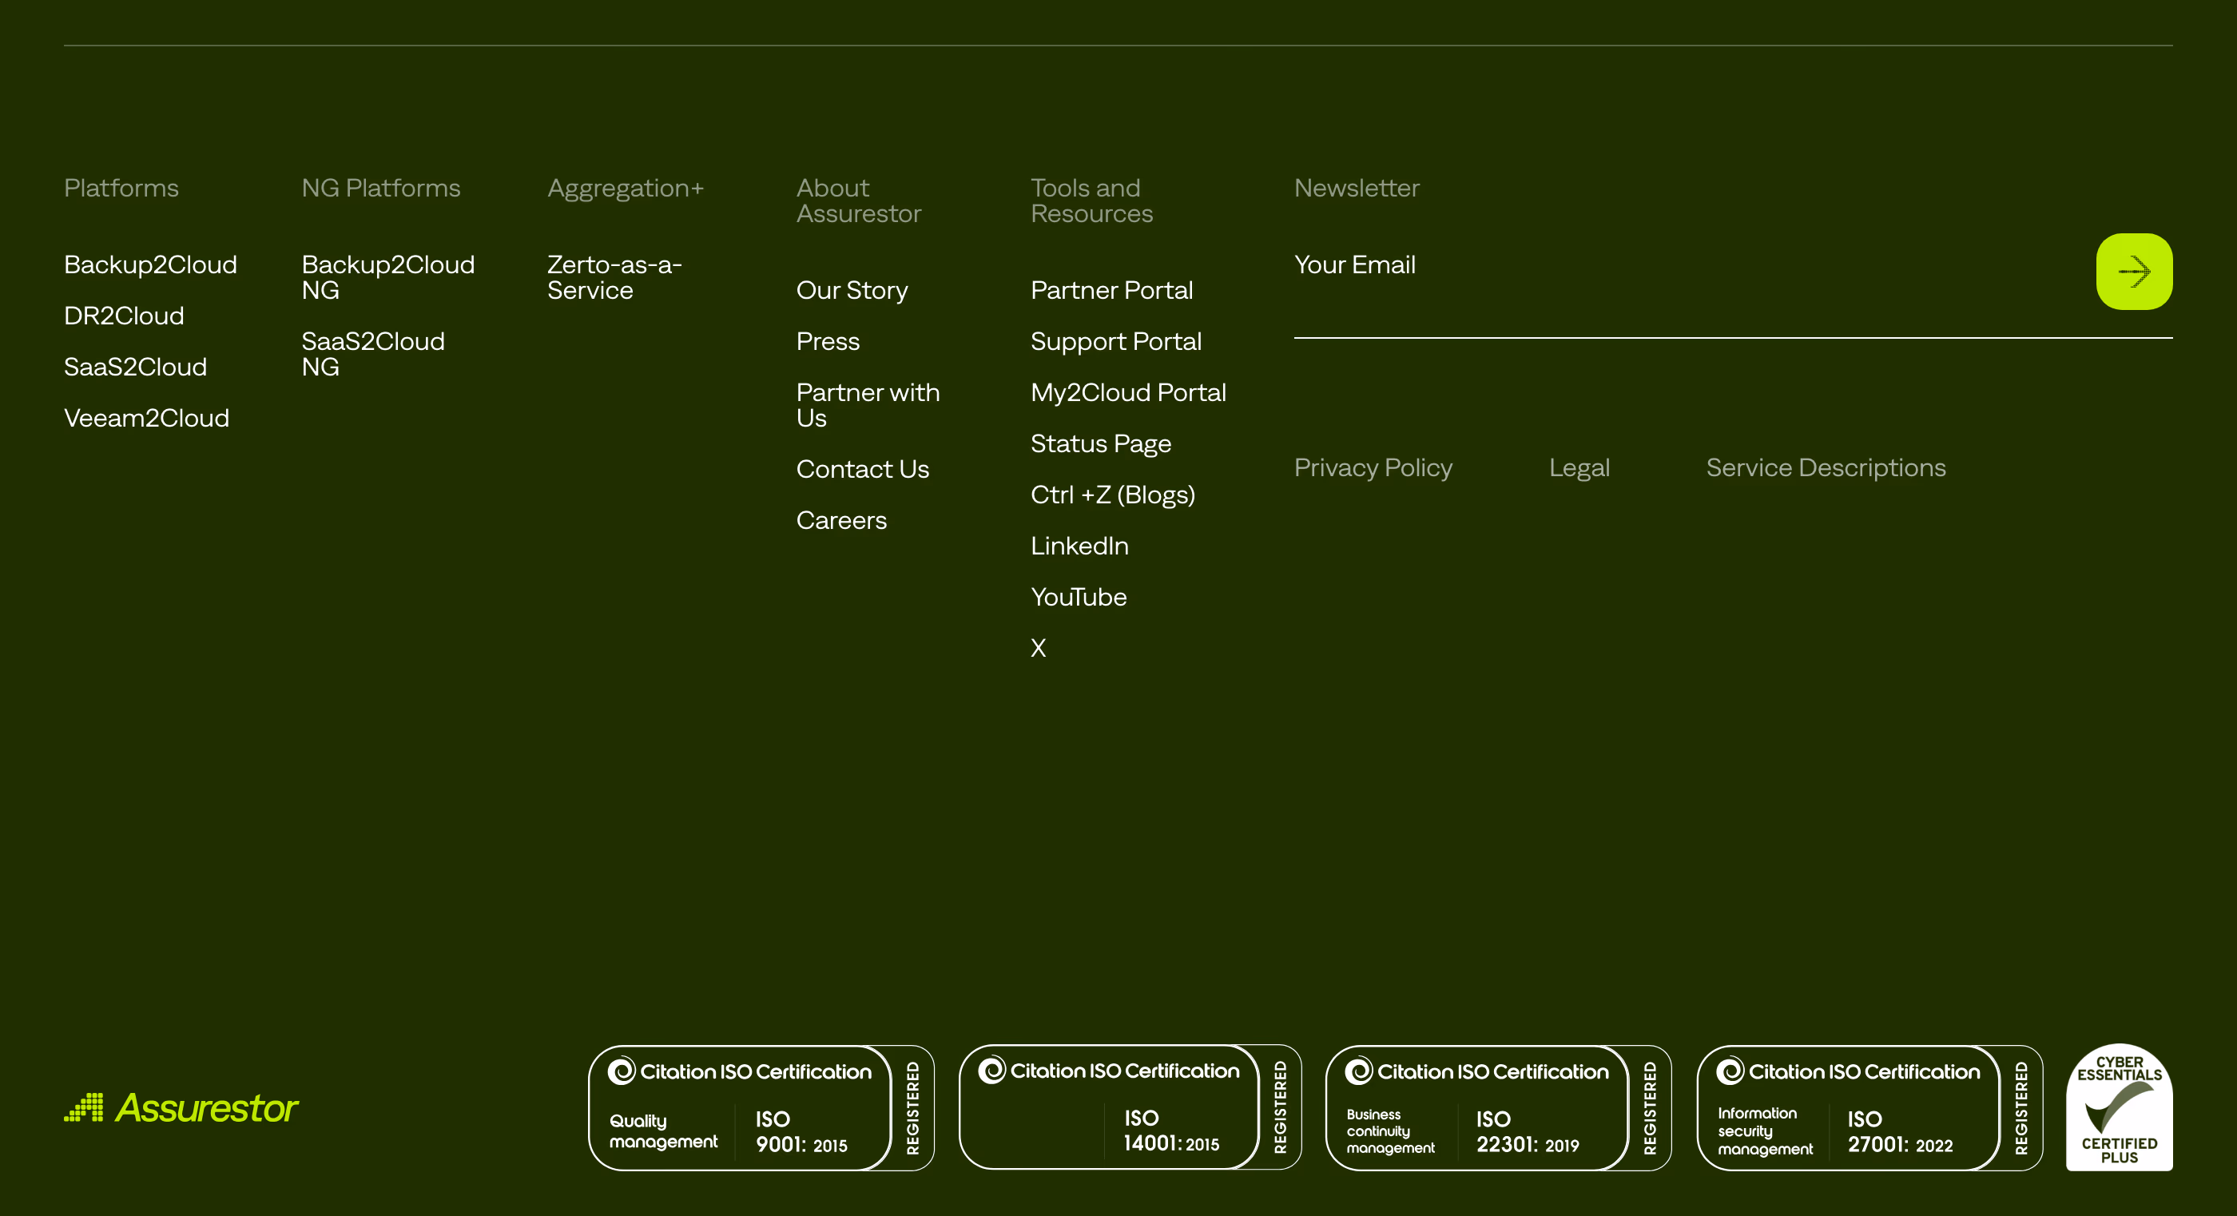Click the Your Email input field
The width and height of the screenshot is (2237, 1216).
click(1685, 265)
